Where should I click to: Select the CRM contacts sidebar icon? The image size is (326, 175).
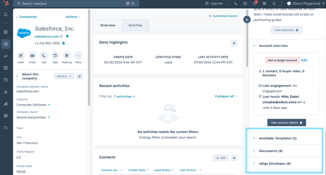coord(6,44)
